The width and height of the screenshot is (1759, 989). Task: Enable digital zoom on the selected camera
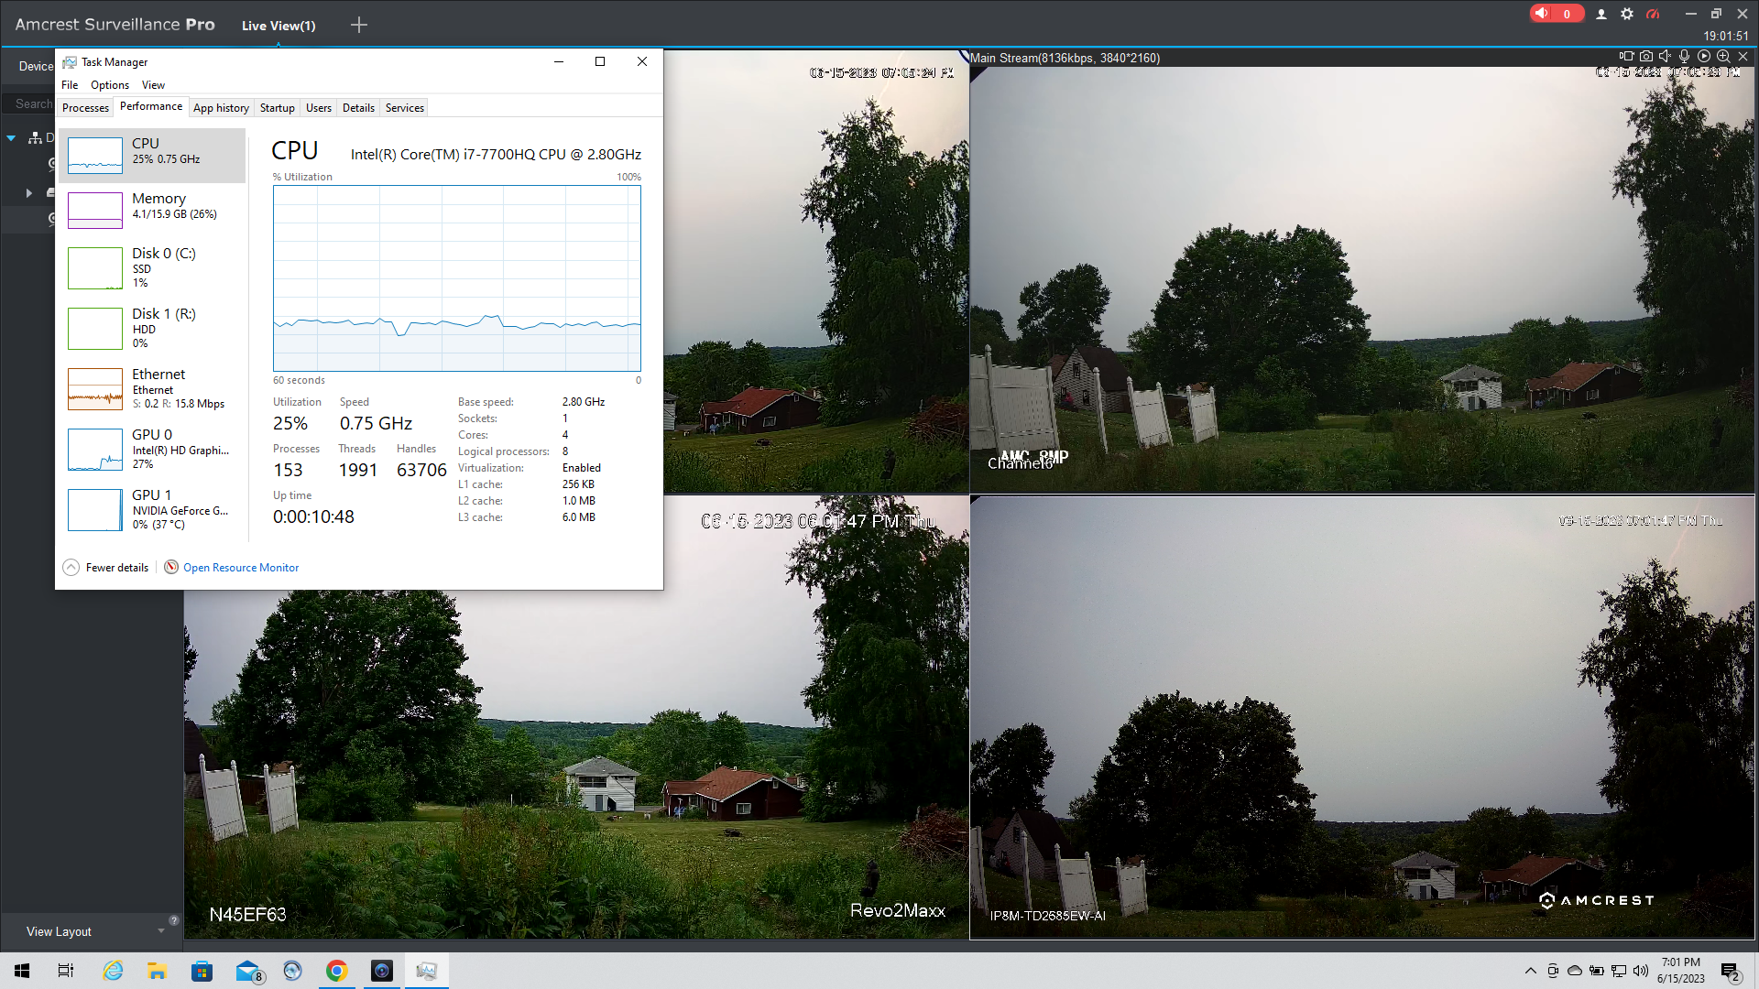1723,57
